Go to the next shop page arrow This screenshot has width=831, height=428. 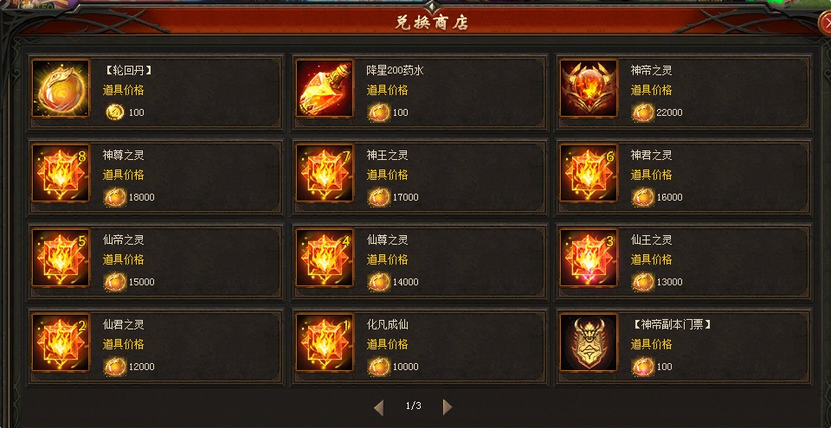tap(448, 406)
